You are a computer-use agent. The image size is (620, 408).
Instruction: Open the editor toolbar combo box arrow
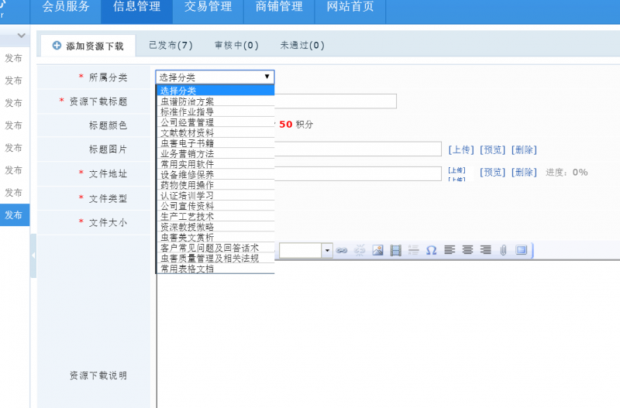(x=327, y=250)
